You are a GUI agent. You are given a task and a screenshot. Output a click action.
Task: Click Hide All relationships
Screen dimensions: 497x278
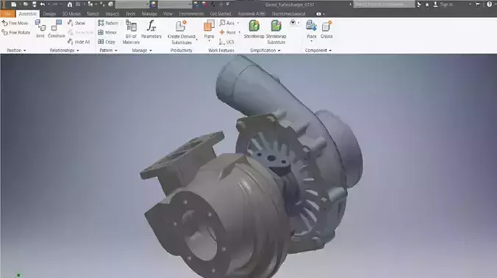click(x=79, y=42)
